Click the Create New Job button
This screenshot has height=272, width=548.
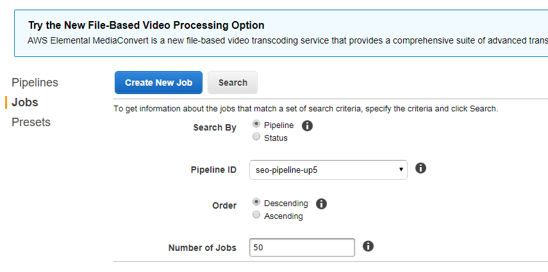point(159,83)
